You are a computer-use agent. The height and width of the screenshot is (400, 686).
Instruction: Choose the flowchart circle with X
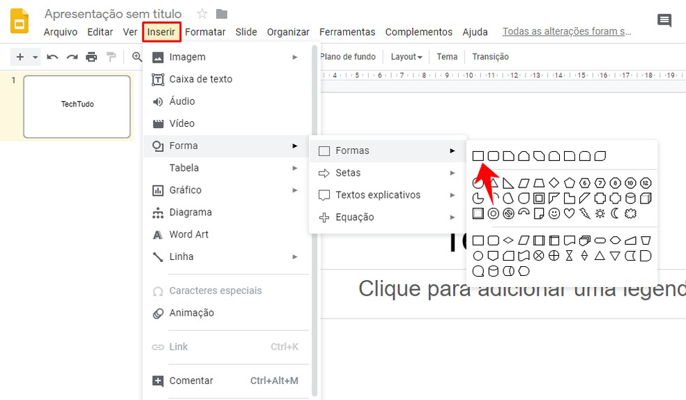(x=539, y=256)
